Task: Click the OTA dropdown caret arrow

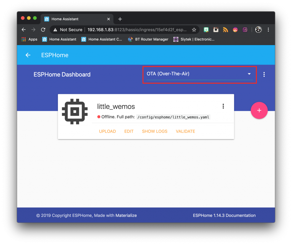Action: [x=249, y=74]
